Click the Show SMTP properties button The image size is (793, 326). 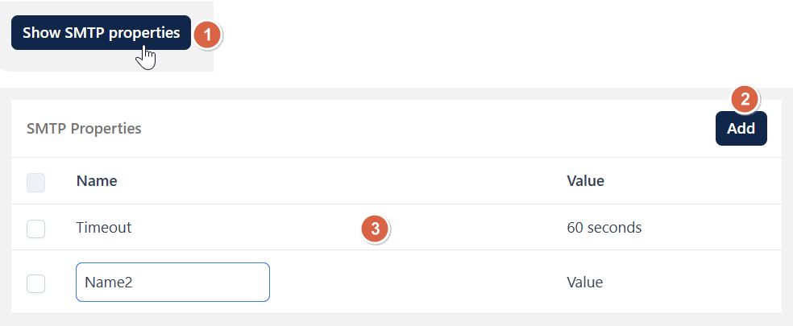coord(102,33)
